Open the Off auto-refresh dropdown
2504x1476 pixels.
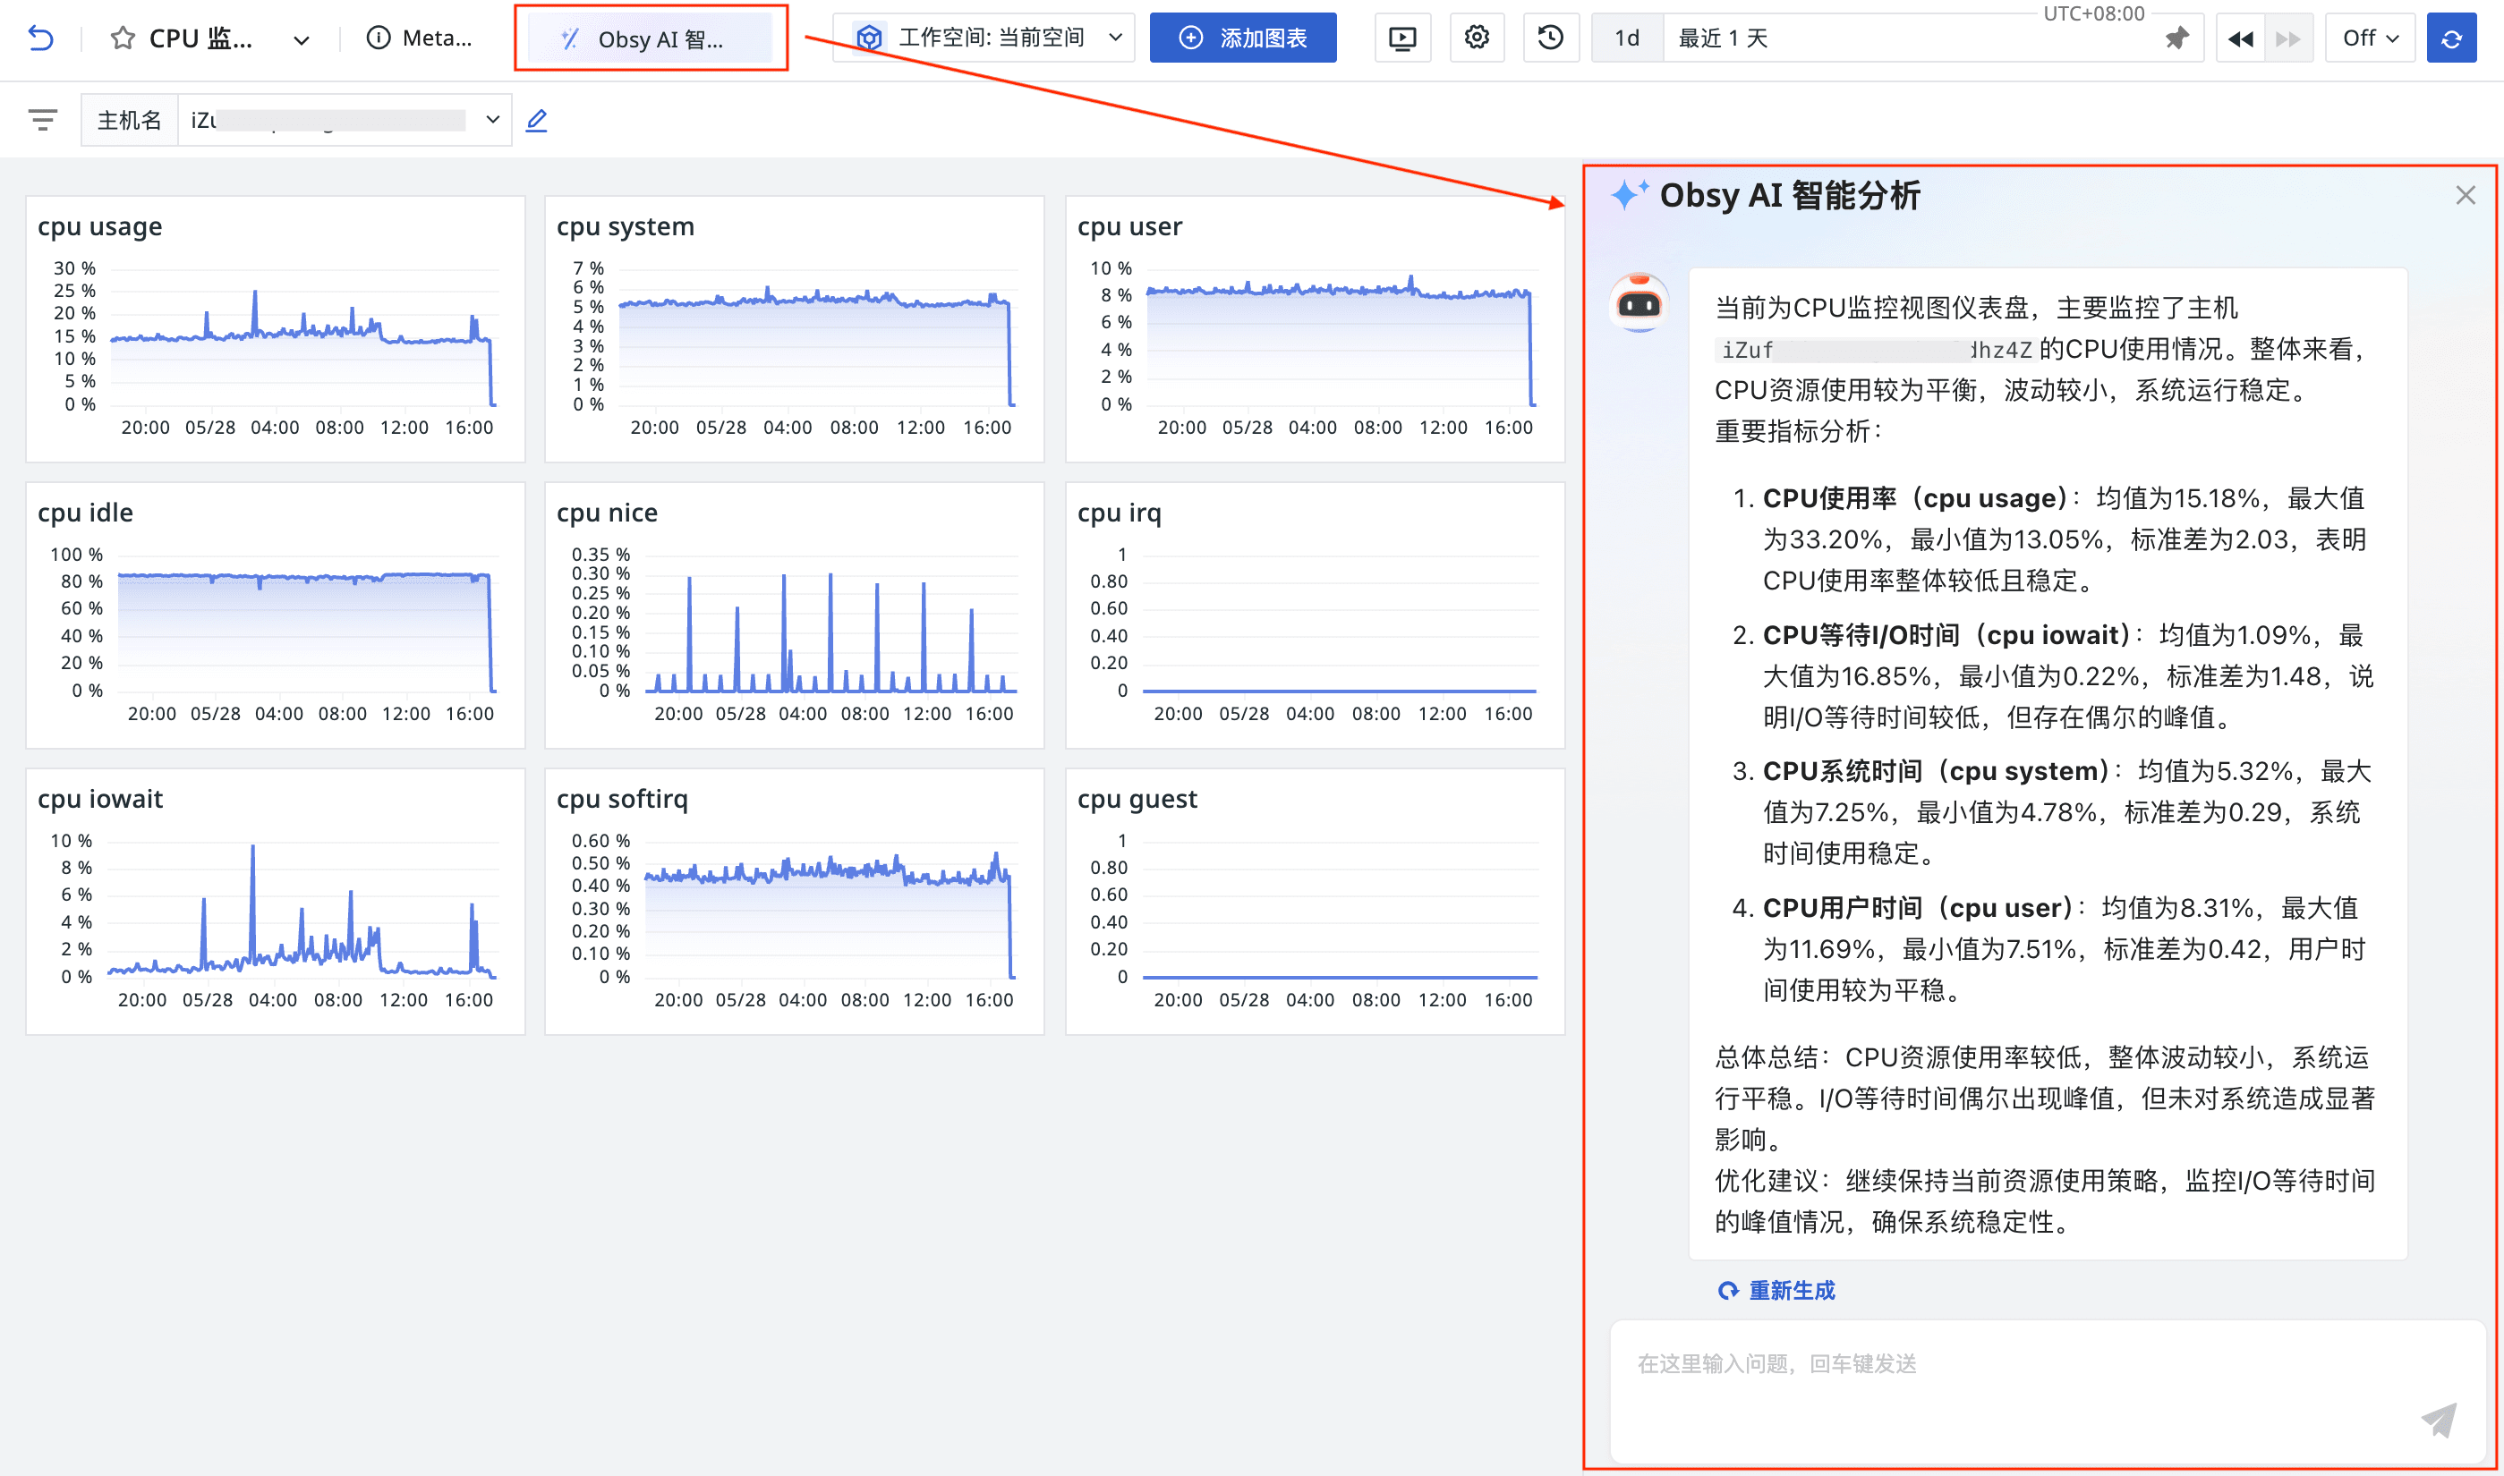[x=2369, y=38]
